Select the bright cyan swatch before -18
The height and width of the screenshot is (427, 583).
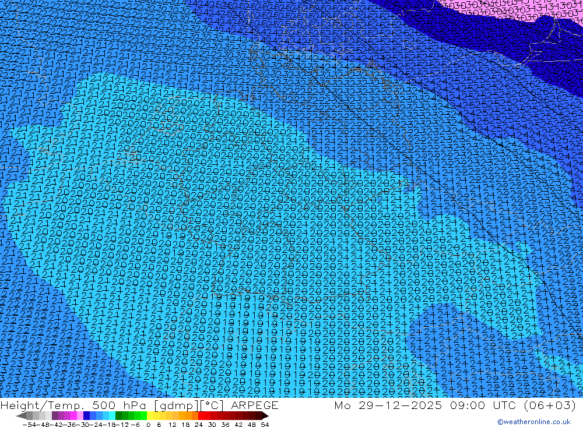pyautogui.click(x=112, y=415)
